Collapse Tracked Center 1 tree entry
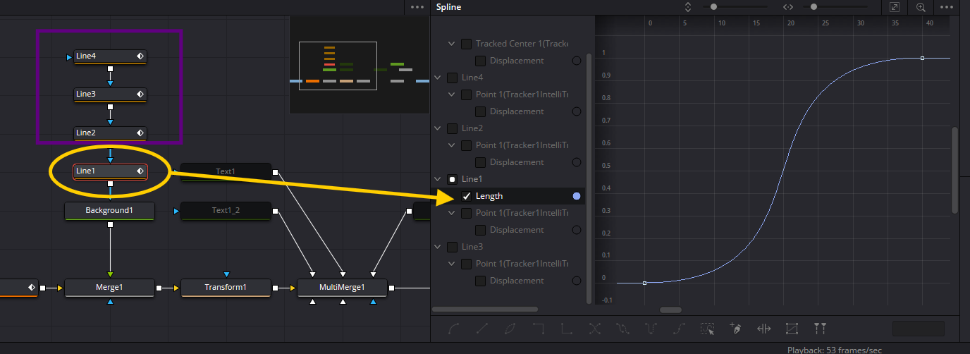 coord(452,44)
